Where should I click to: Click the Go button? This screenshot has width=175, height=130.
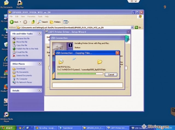tap(138, 27)
